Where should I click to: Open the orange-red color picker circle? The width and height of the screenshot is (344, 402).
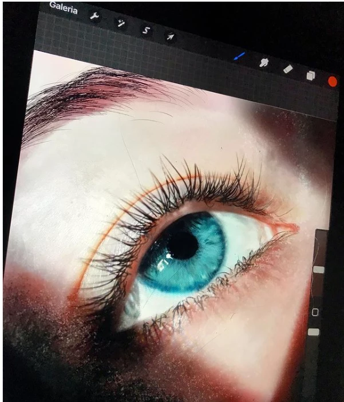tap(333, 82)
